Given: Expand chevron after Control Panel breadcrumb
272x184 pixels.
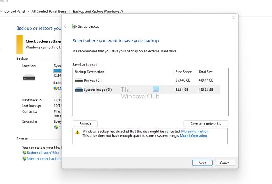Looking at the screenshot, I should tap(28, 12).
